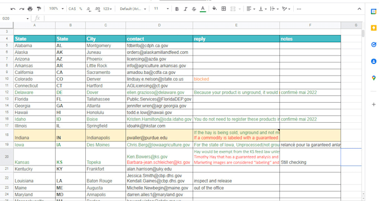
Task: Select the 'contact' header cell
Action: tap(159, 39)
